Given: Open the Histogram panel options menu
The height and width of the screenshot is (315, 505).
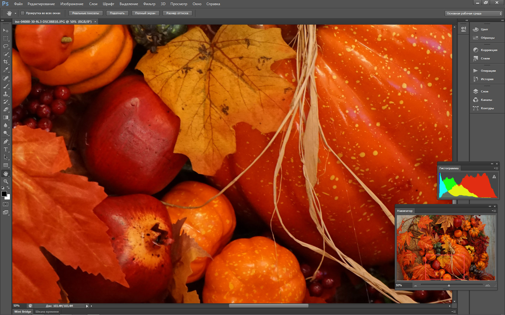Looking at the screenshot, I should click(496, 168).
